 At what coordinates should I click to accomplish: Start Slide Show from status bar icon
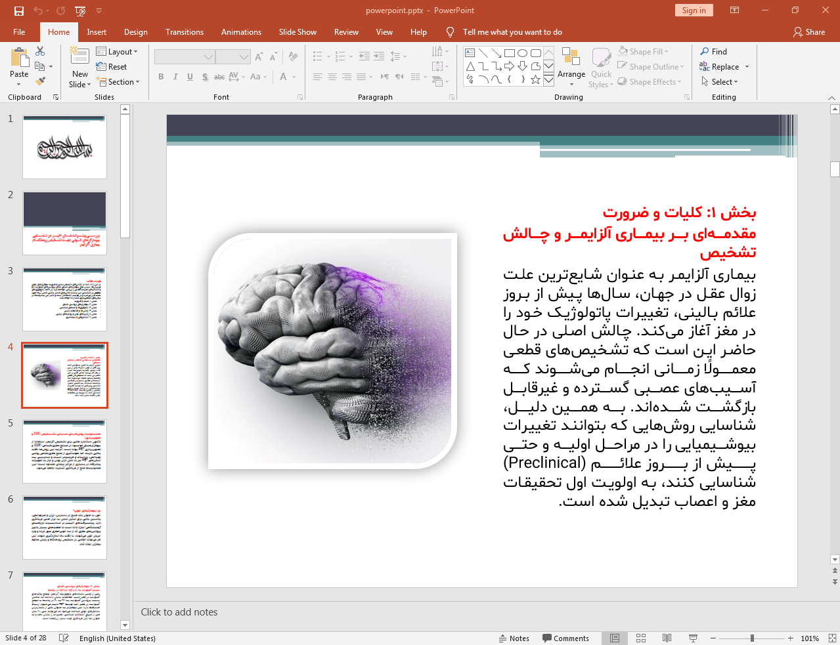pos(693,638)
